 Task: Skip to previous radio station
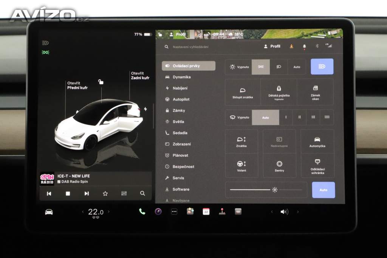point(49,194)
